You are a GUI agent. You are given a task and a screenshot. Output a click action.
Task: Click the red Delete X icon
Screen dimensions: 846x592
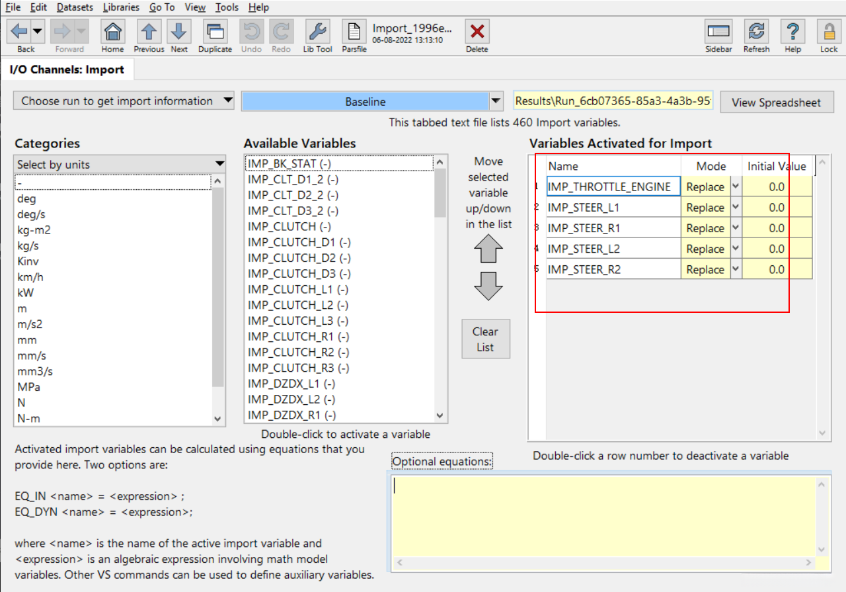click(x=477, y=32)
